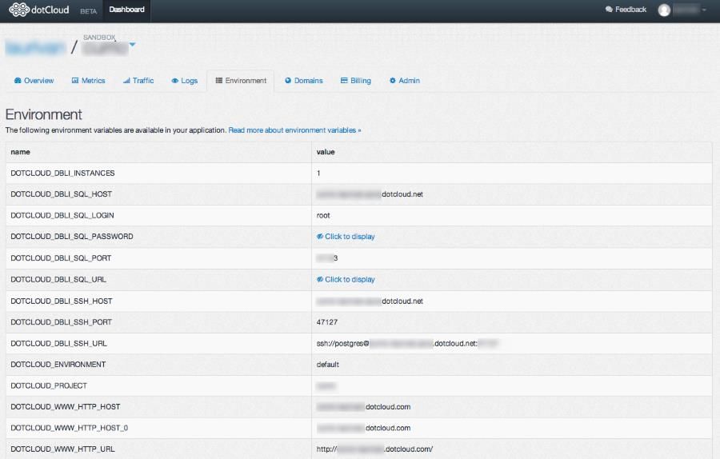The height and width of the screenshot is (459, 720).
Task: Open Read more about environment variables link
Action: pos(294,130)
